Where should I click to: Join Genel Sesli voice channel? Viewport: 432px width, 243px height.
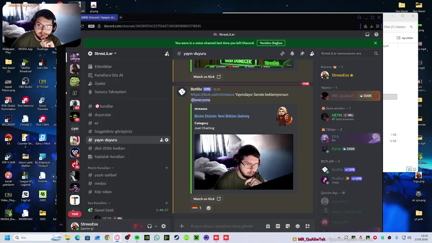(x=128, y=210)
